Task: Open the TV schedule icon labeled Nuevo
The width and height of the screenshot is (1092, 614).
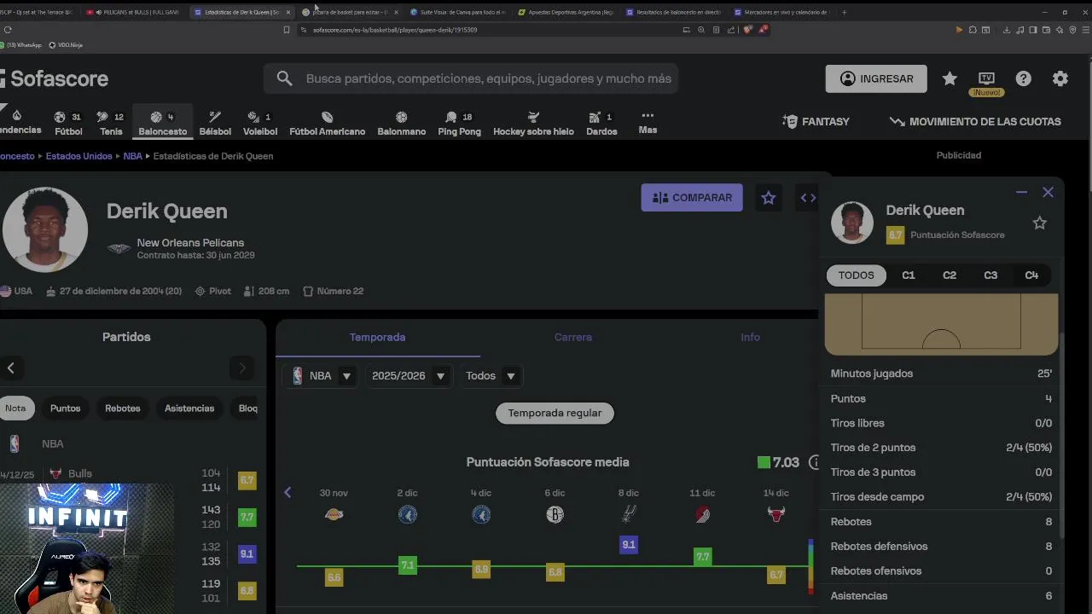Action: coord(986,82)
